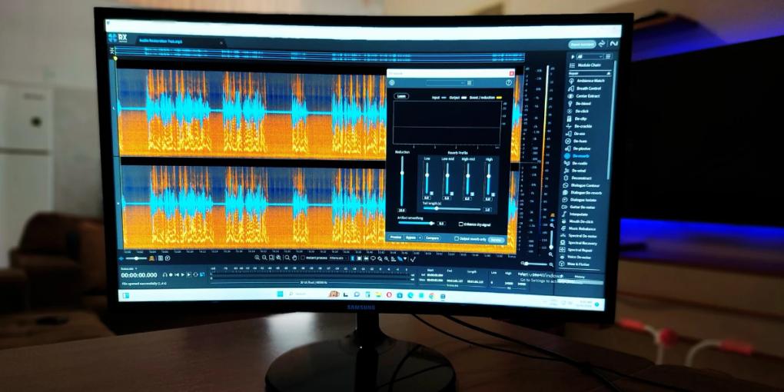Click the Repair Assistant button
Screen dimensions: 784x392
coord(582,45)
